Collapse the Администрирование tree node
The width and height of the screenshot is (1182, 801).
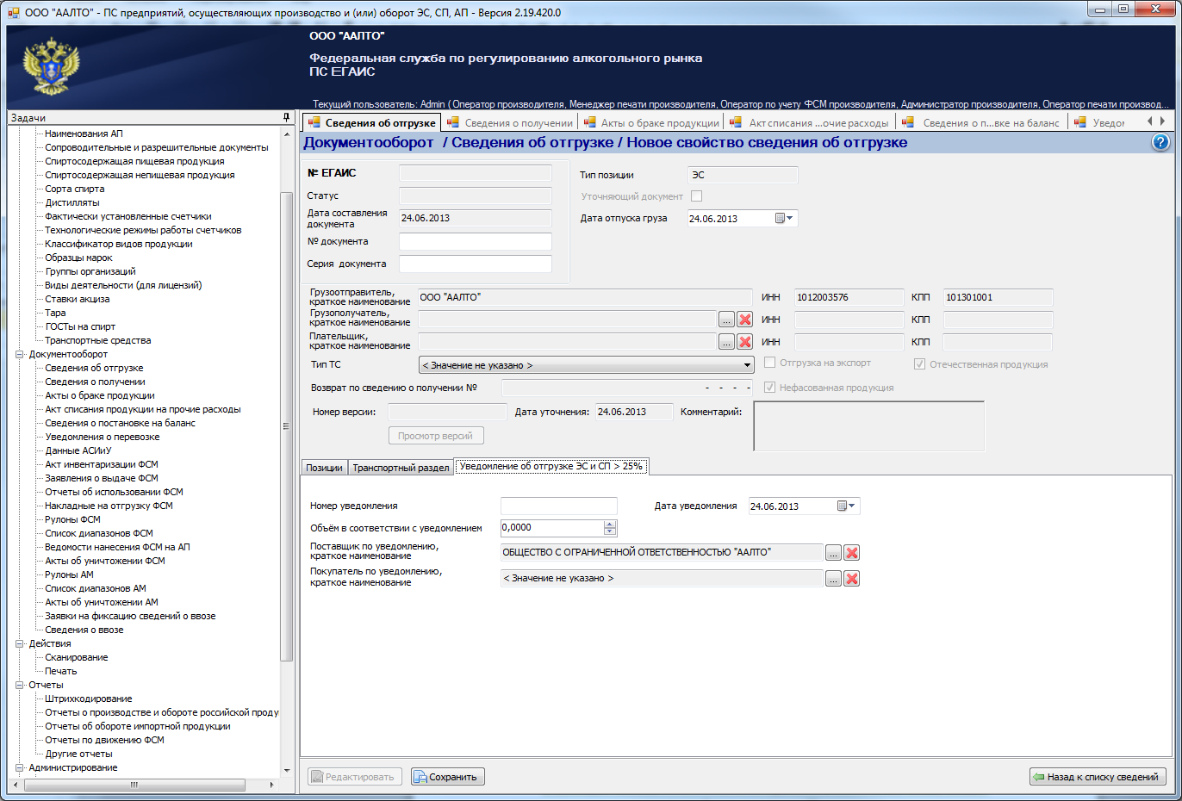pyautogui.click(x=20, y=767)
